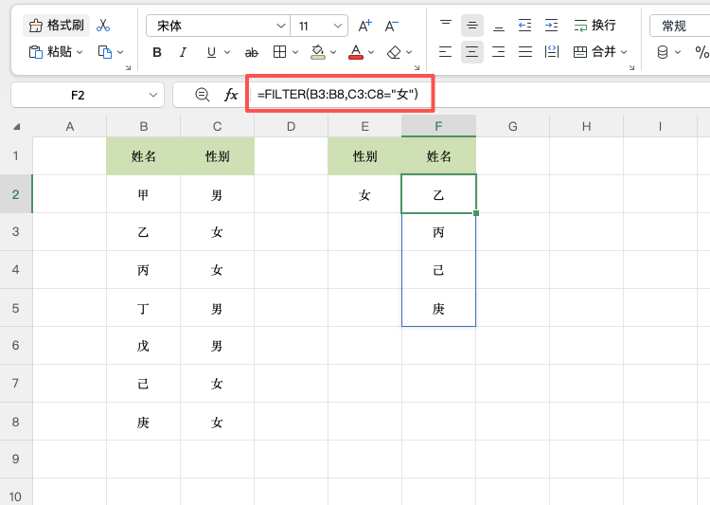Select Align Left icon
The width and height of the screenshot is (710, 505).
coord(446,52)
